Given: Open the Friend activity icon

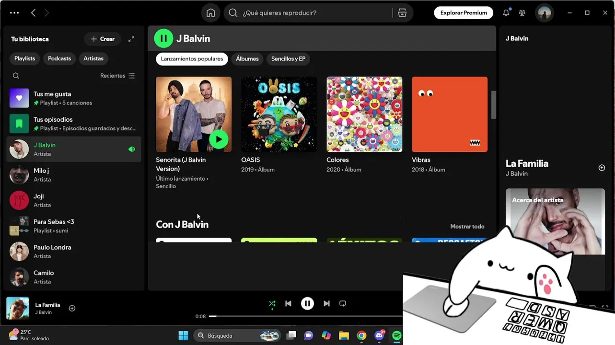Looking at the screenshot, I should point(522,13).
